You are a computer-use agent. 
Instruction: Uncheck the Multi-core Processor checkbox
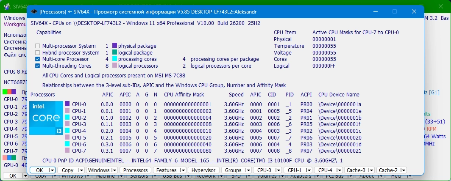point(37,59)
